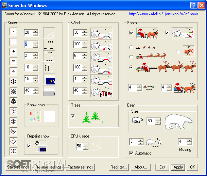Reset with the Factory settings button
207x176 pixels.
point(80,167)
